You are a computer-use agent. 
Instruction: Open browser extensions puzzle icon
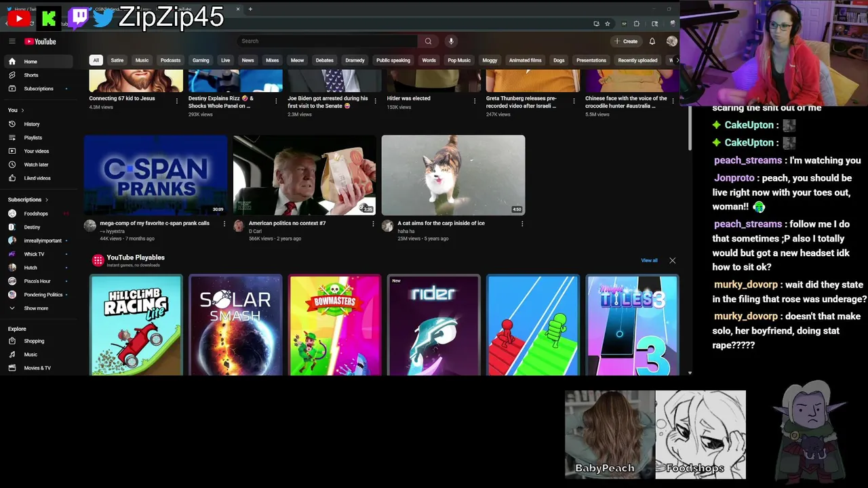(636, 24)
